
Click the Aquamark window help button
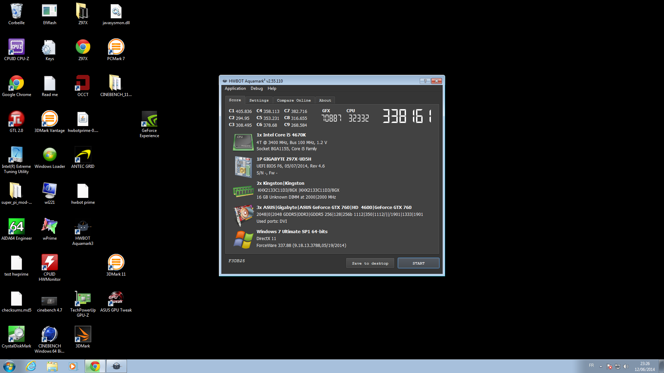(x=425, y=81)
